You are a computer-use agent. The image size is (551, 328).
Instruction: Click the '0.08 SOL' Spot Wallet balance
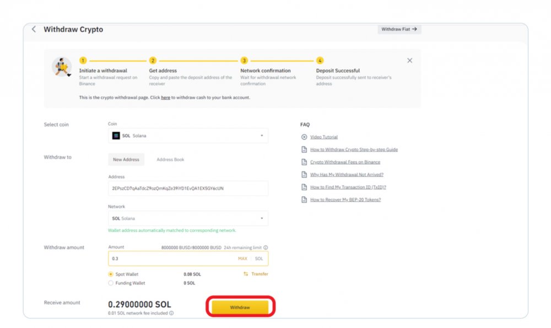click(192, 274)
